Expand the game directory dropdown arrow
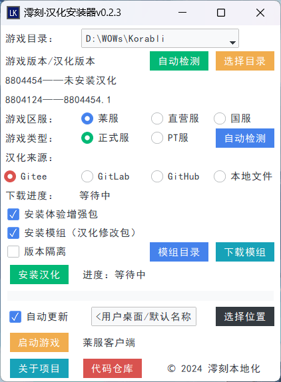The width and height of the screenshot is (281, 382). tap(232, 43)
